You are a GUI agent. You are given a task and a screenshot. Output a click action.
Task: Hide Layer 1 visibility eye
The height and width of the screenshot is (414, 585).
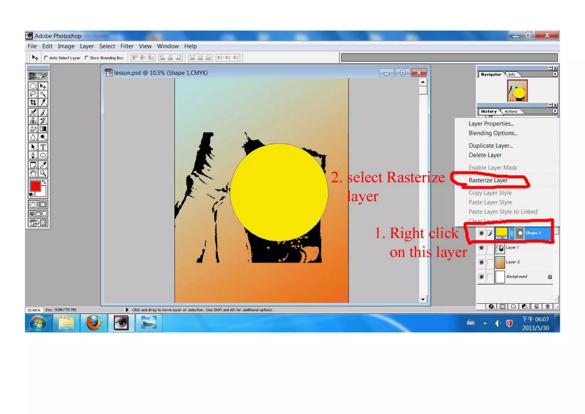click(481, 248)
